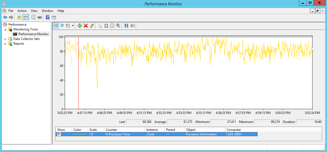
Task: Uncheck Show for % Processor Time
Action: click(x=59, y=134)
